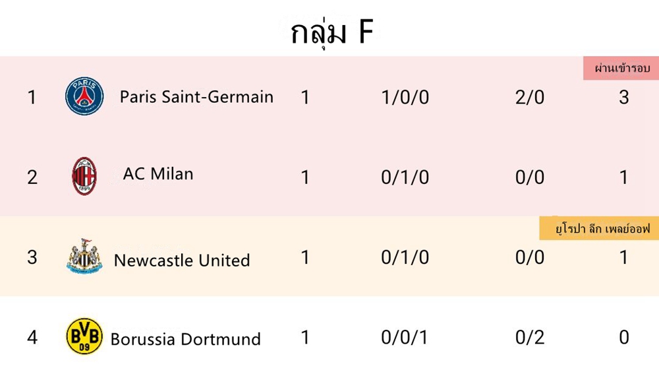
Task: Click Dortmund's 0/0/1 record
Action: coord(405,337)
